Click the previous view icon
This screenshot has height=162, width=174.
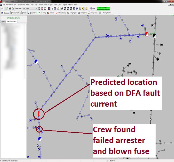coord(74,9)
